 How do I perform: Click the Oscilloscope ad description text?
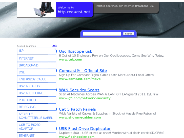click(x=111, y=55)
